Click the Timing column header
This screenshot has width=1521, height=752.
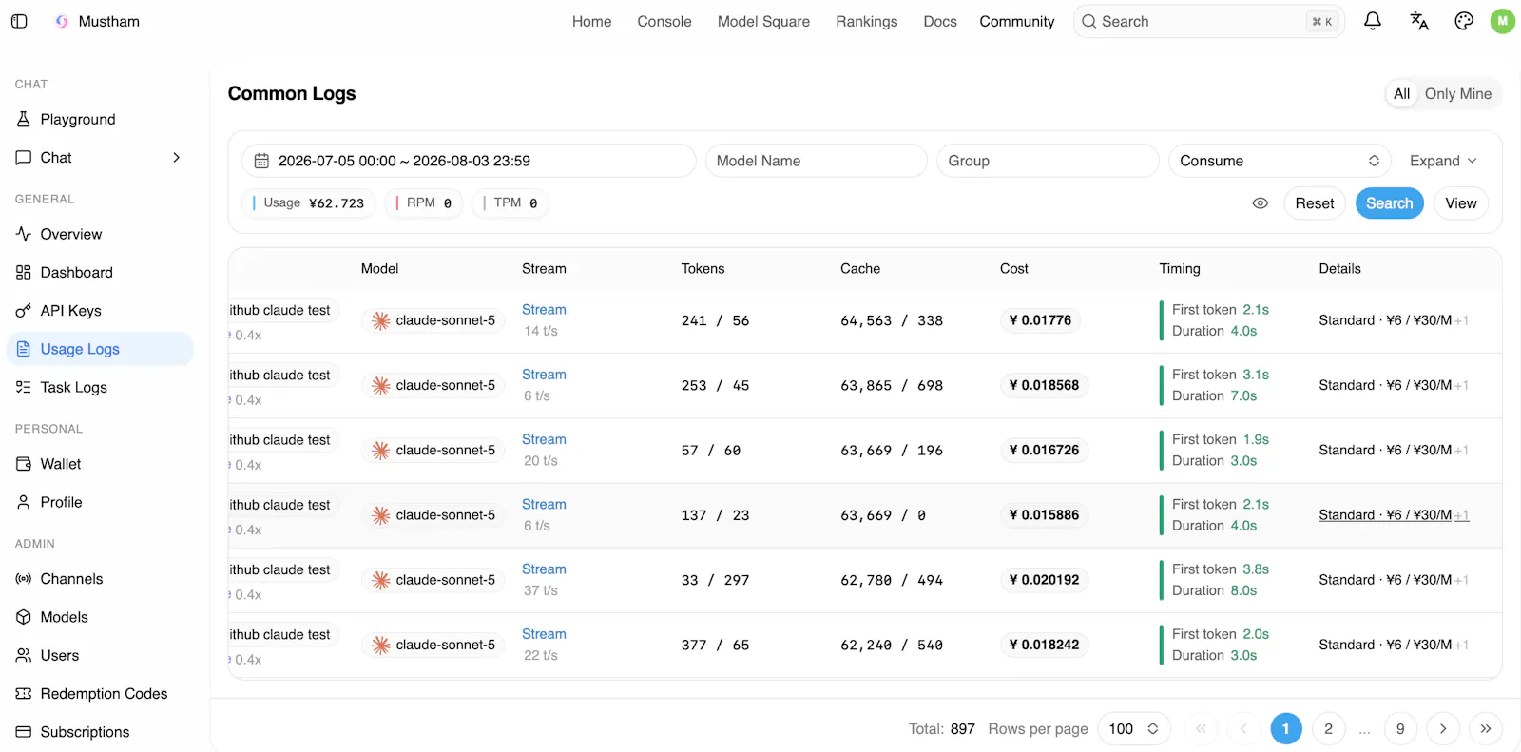(x=1180, y=269)
